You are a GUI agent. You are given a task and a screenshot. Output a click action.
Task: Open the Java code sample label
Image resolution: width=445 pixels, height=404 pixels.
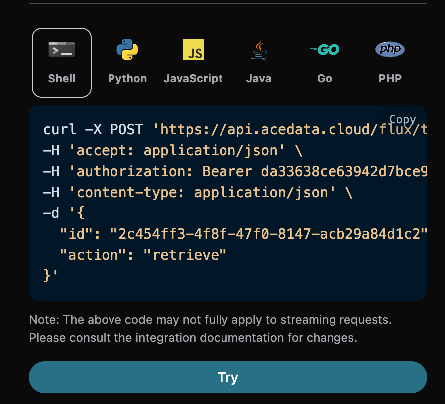[259, 79]
